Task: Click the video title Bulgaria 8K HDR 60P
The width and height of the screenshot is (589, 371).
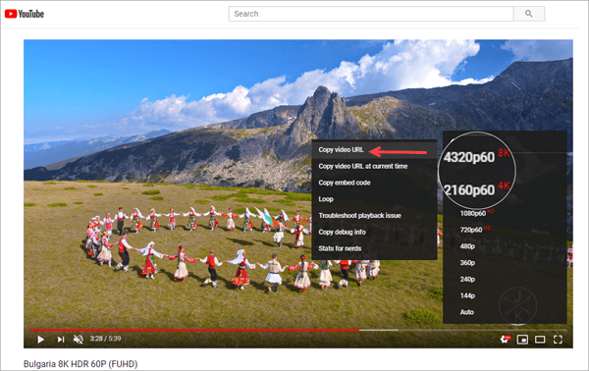Action: [x=80, y=364]
